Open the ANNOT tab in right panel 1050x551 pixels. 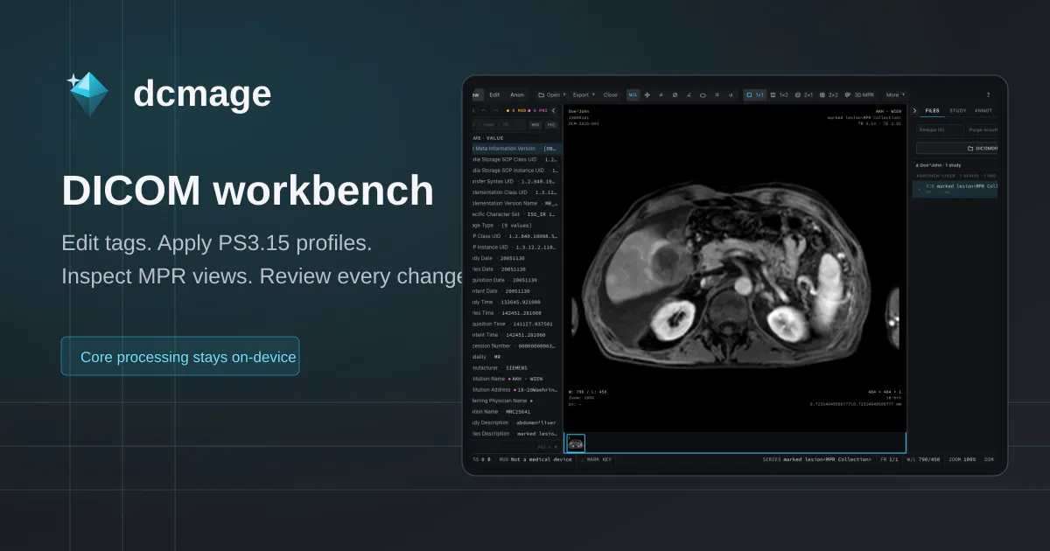click(983, 111)
